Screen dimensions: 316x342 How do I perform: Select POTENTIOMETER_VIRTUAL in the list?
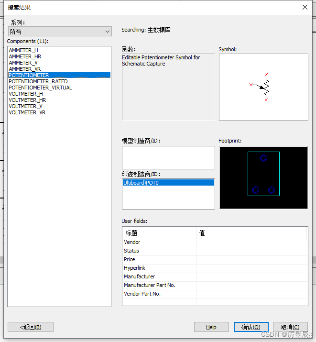point(40,88)
